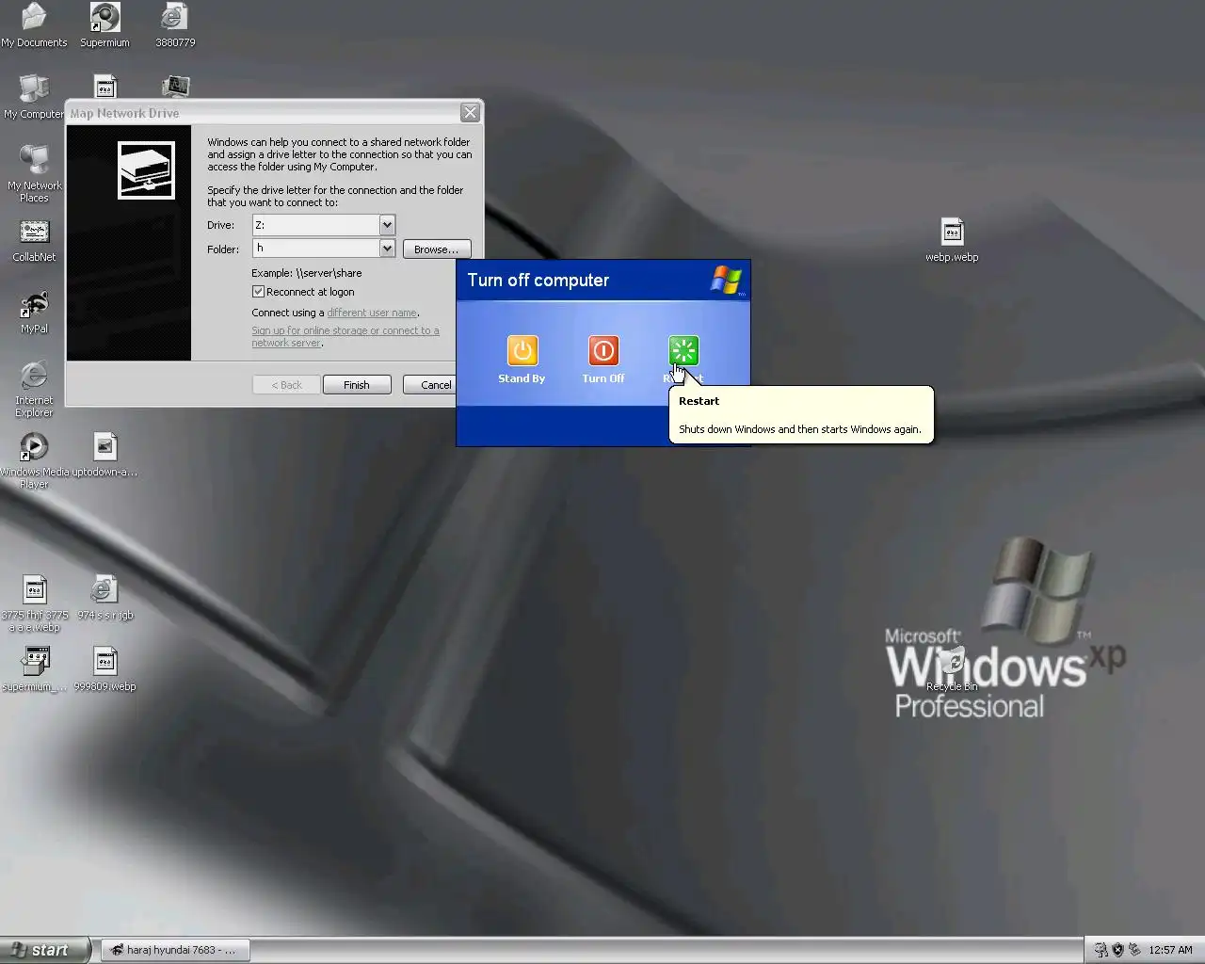Click sign up for online storage link

(345, 336)
